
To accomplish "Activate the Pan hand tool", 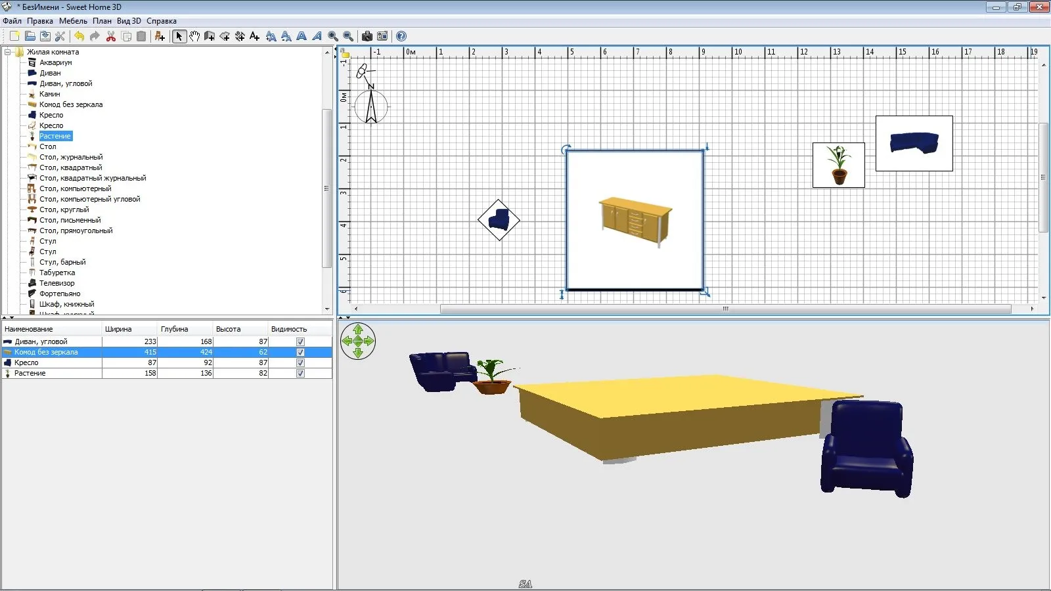I will coord(194,36).
